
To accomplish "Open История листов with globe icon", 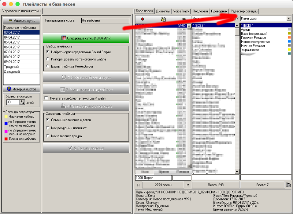I will click(21, 89).
